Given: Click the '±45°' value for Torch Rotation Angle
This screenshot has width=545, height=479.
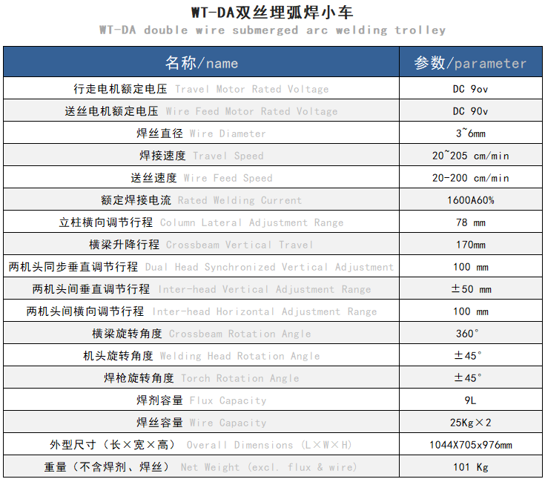Looking at the screenshot, I should (467, 378).
